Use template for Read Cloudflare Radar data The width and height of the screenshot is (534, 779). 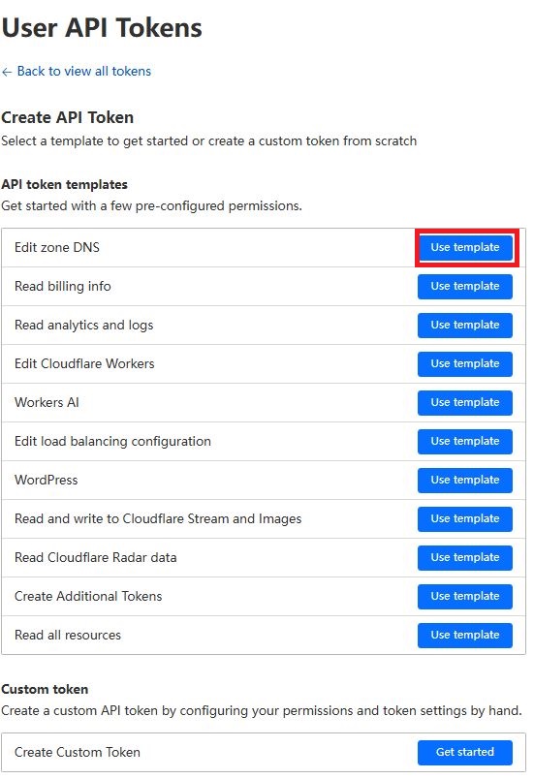[x=464, y=557]
